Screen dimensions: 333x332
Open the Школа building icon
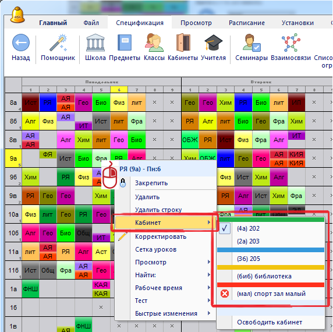click(x=95, y=43)
